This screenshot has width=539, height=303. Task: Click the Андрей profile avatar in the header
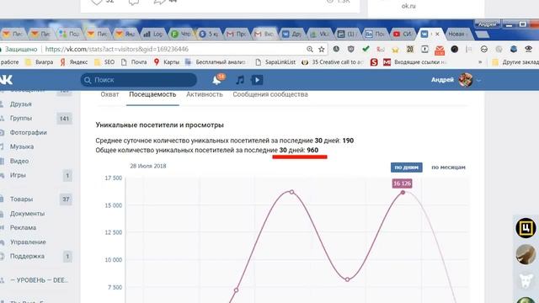pos(466,80)
